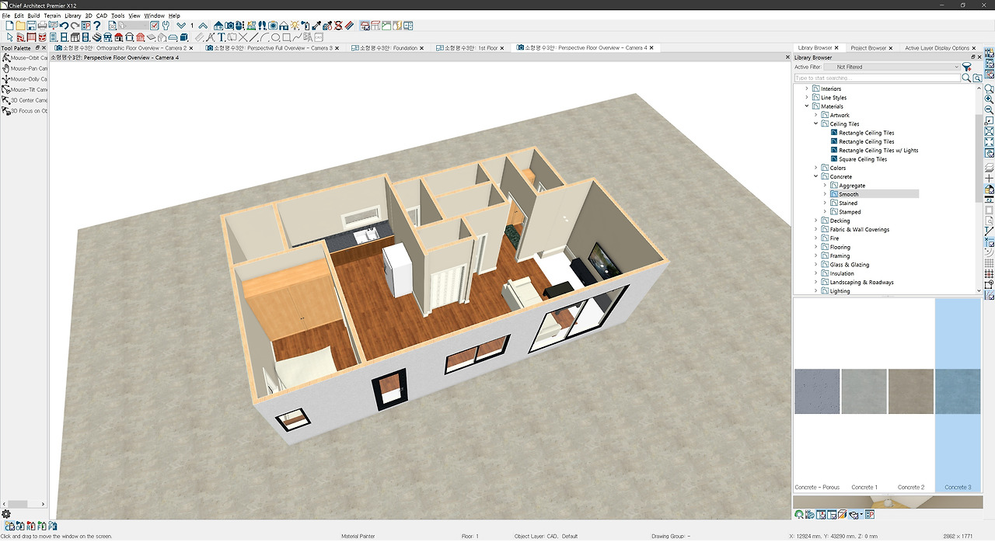Select Mouse-Dolly Camera tool

25,78
